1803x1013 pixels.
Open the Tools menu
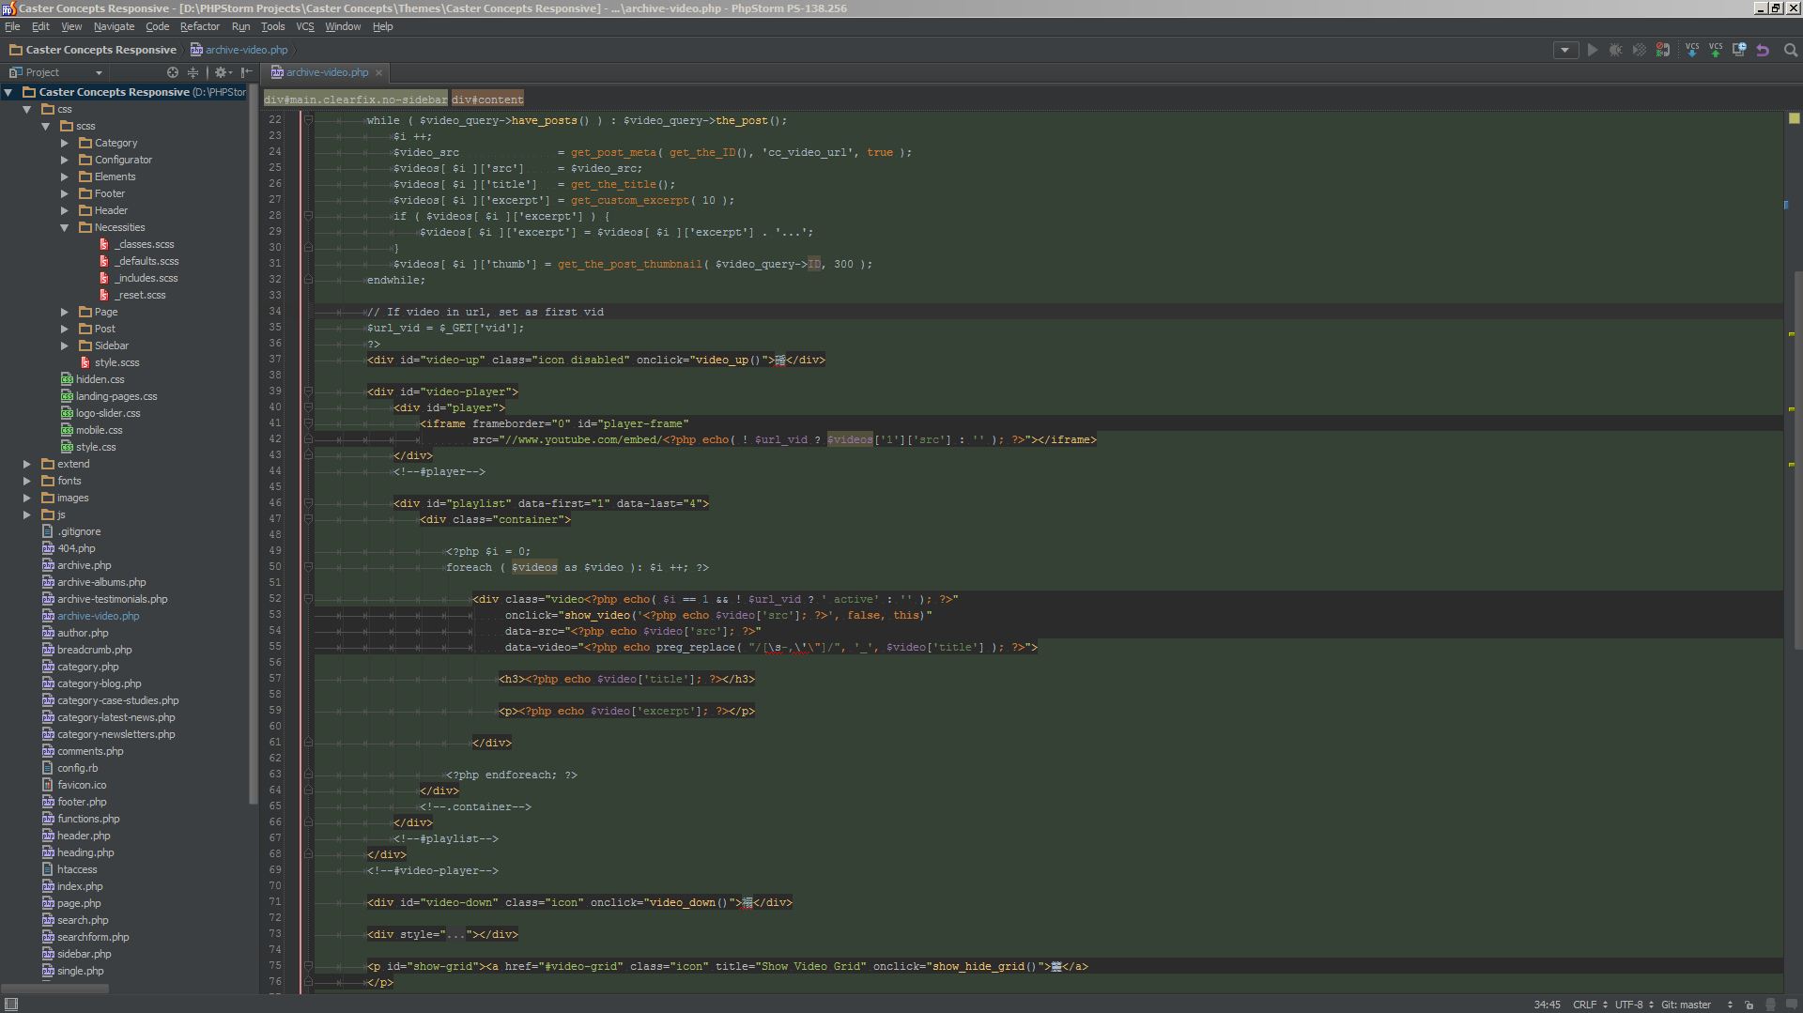pos(272,26)
